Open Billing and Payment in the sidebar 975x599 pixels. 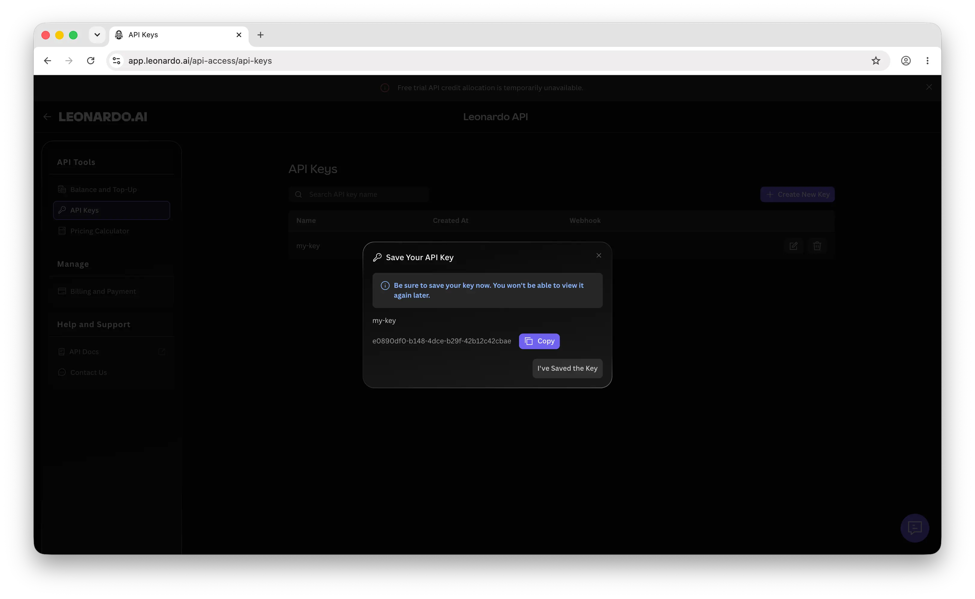tap(112, 291)
